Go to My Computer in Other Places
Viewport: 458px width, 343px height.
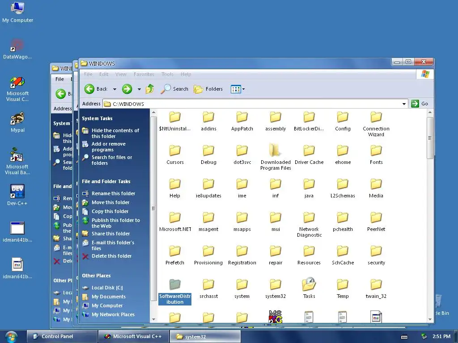pyautogui.click(x=107, y=305)
